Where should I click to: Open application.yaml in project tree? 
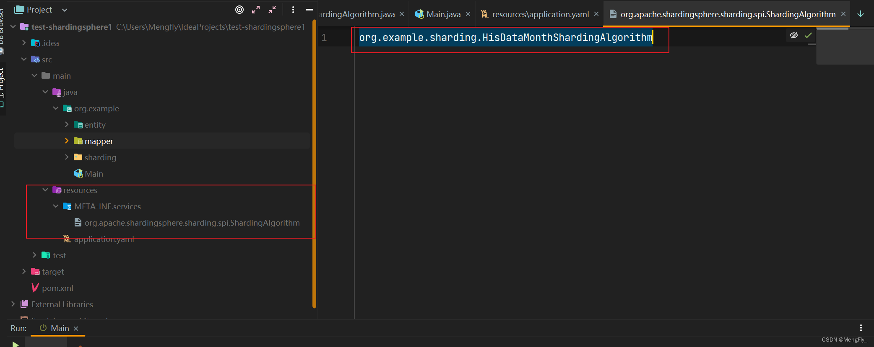point(104,239)
